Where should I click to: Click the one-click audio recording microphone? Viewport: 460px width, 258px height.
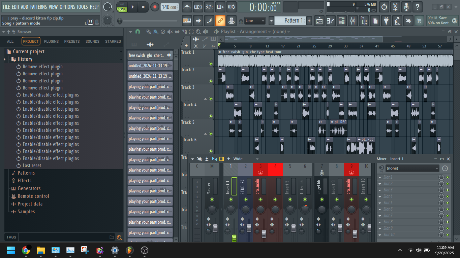[406, 7]
